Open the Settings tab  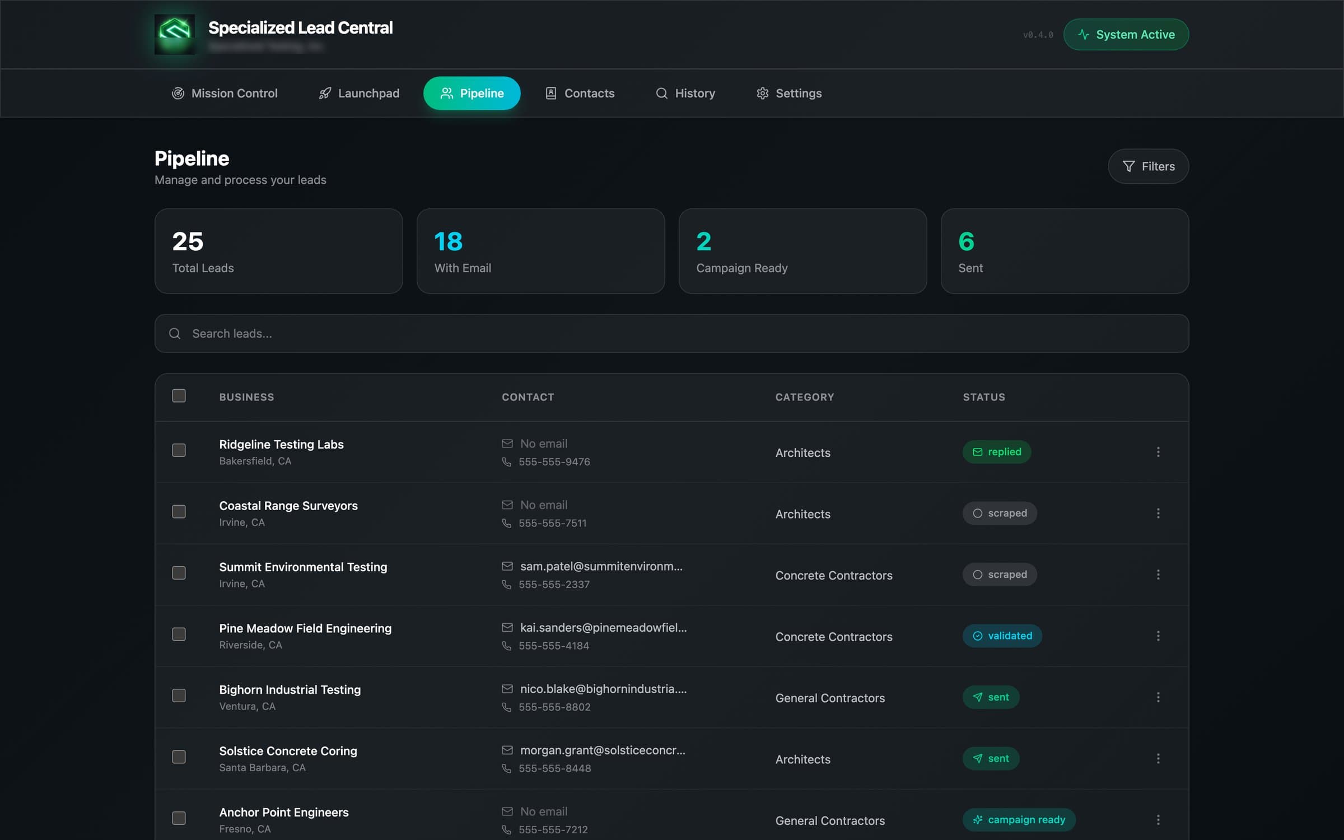(789, 93)
